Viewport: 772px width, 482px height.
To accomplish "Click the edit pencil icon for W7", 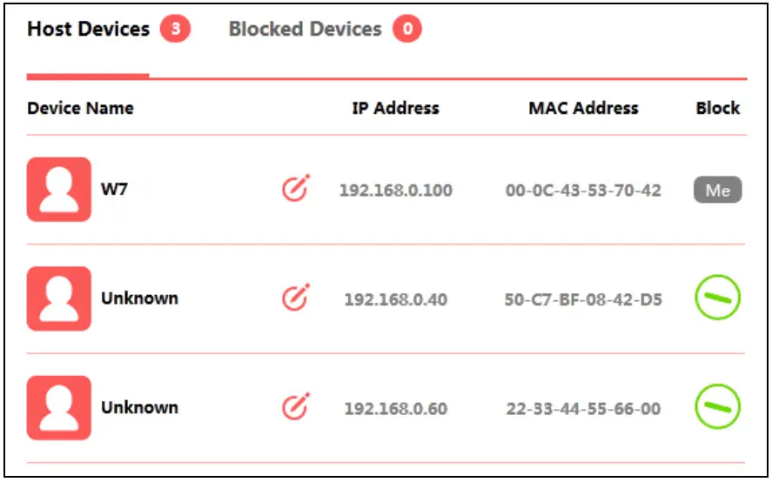I will (x=295, y=189).
